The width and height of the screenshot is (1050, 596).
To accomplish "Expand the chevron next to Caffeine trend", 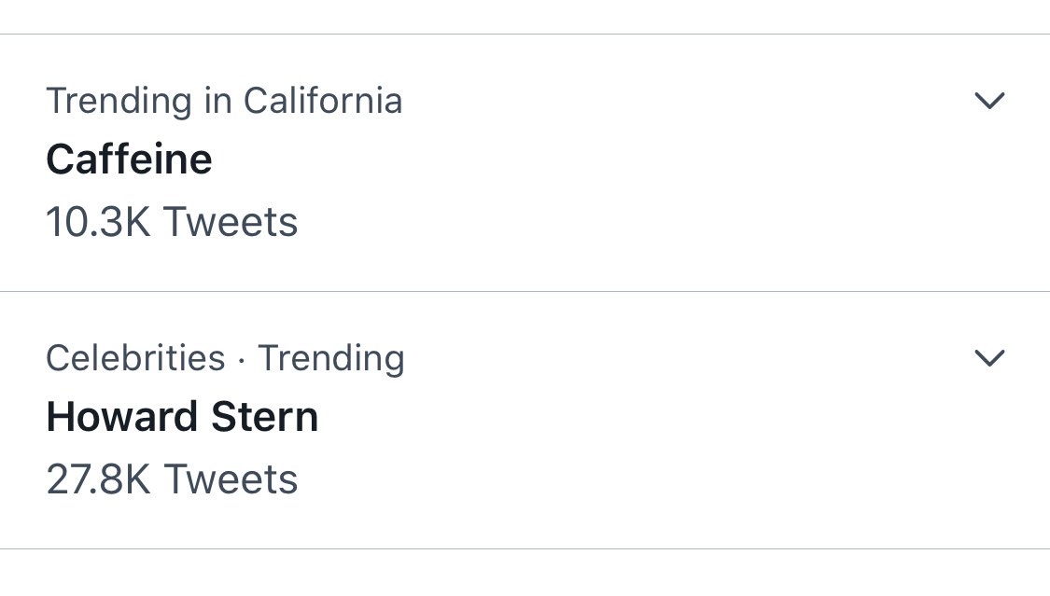I will pyautogui.click(x=988, y=101).
